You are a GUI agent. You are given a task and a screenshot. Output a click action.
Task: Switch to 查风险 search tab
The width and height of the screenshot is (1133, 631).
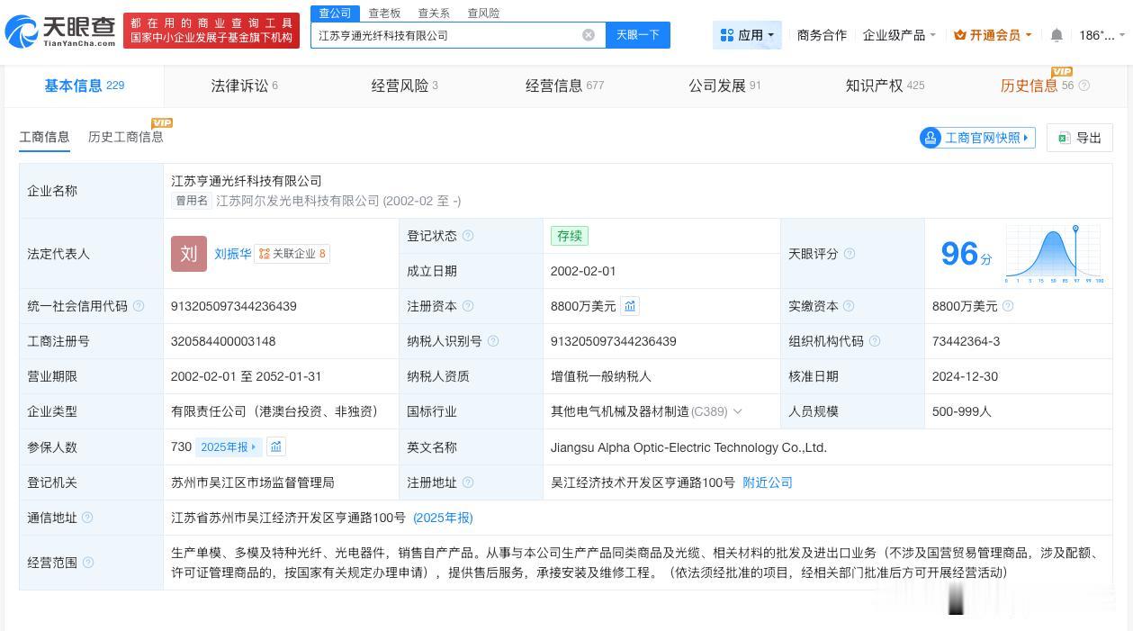[x=483, y=13]
